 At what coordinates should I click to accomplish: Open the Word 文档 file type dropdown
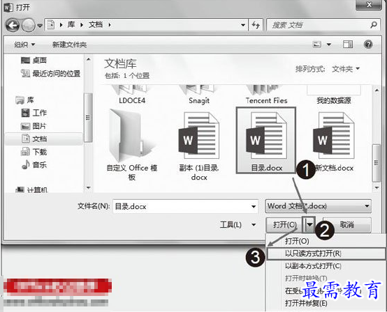tap(318, 206)
